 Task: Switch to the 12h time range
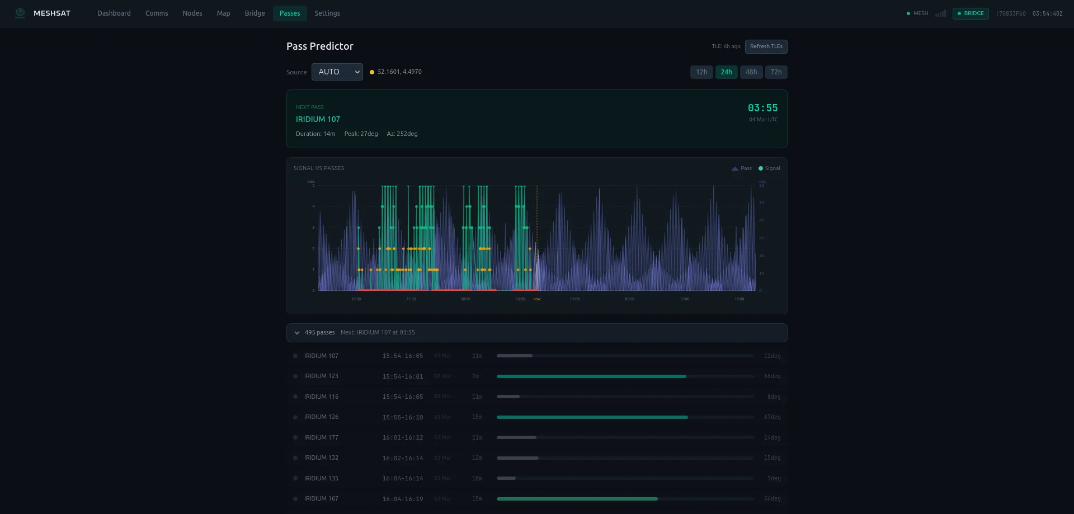coord(701,72)
